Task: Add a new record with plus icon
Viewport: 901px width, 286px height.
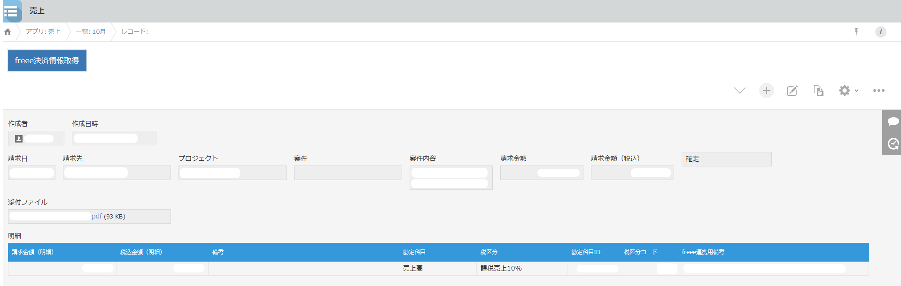Action: tap(766, 90)
